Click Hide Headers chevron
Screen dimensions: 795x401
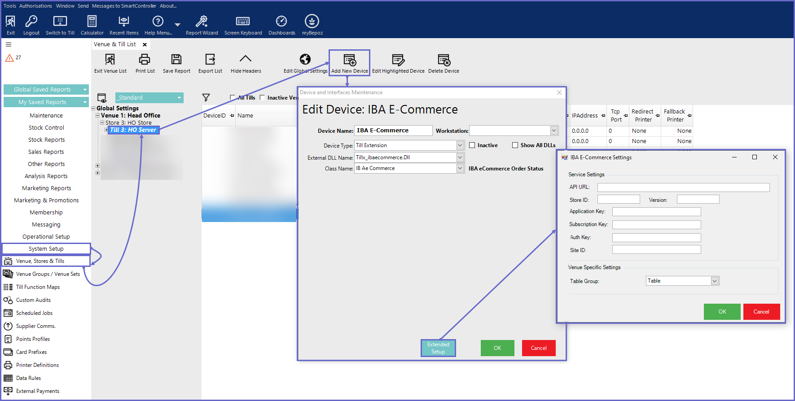(x=246, y=63)
